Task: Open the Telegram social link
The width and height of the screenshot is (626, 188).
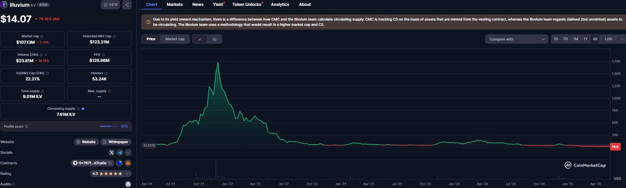Action: pyautogui.click(x=120, y=153)
